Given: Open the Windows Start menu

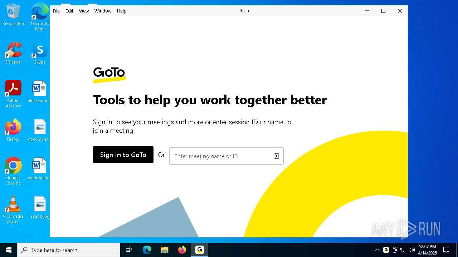Looking at the screenshot, I should (x=9, y=250).
